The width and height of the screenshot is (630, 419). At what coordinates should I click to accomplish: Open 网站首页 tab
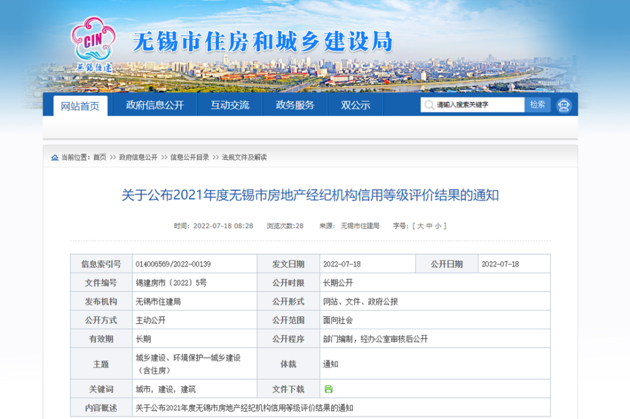tap(81, 106)
